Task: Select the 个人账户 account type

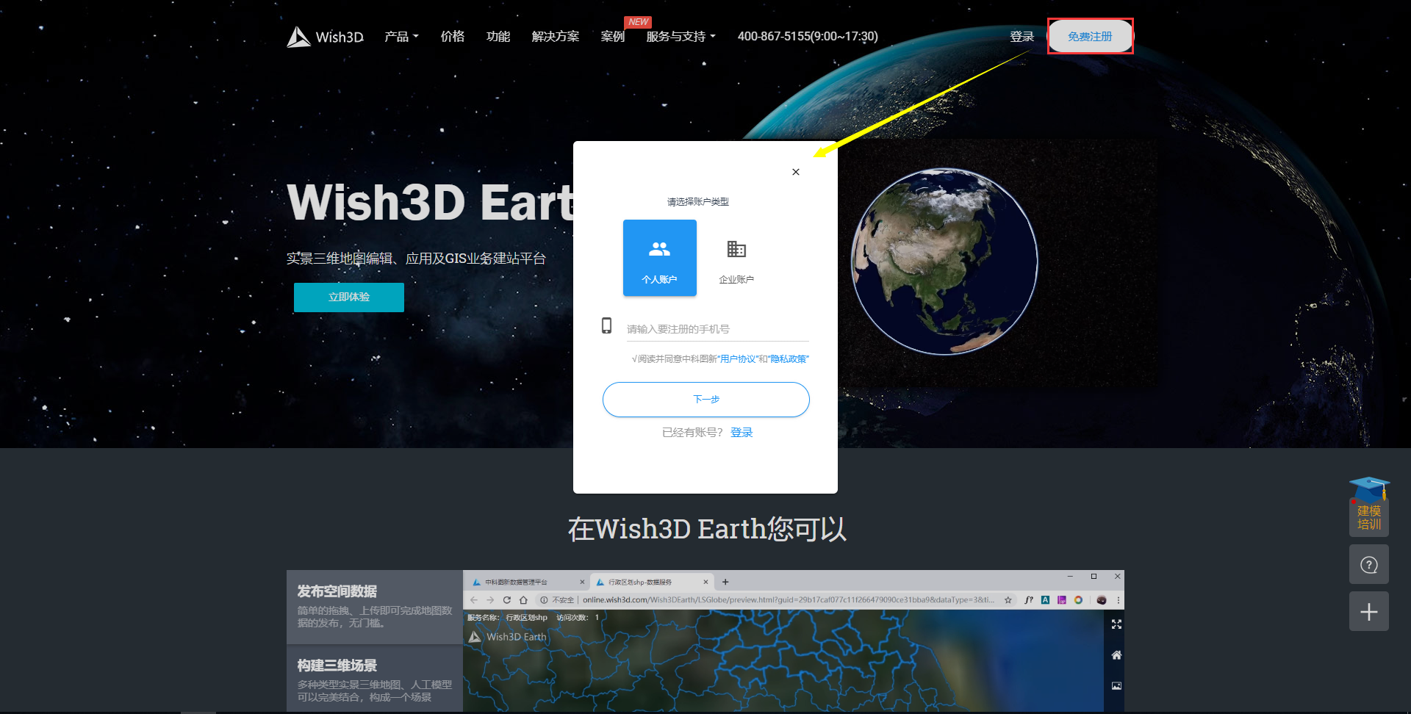Action: point(659,258)
